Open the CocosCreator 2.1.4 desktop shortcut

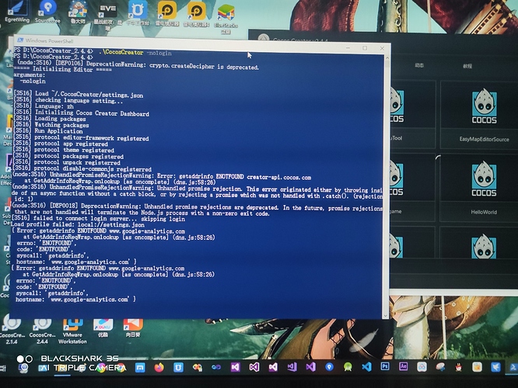pyautogui.click(x=12, y=331)
